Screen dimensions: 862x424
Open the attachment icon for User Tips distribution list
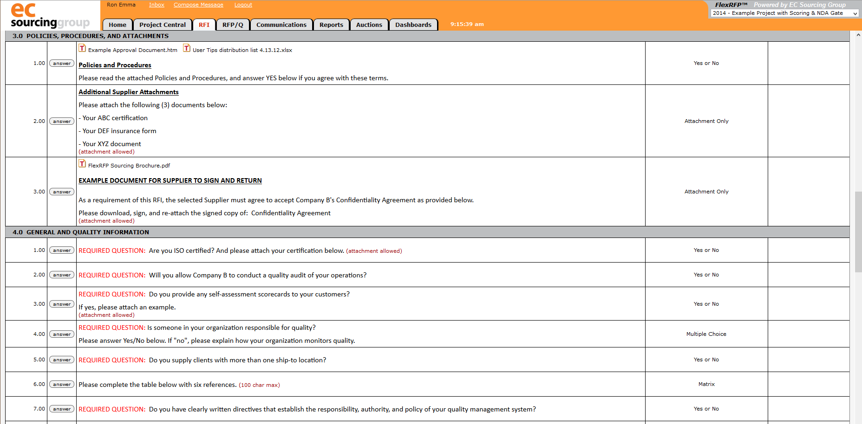click(187, 48)
